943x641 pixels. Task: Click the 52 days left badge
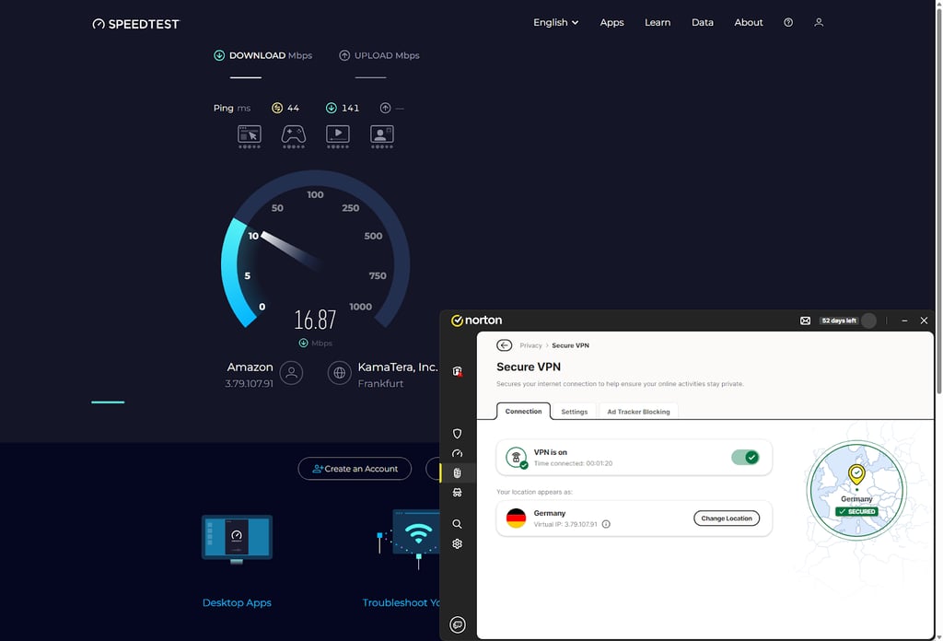coord(838,320)
